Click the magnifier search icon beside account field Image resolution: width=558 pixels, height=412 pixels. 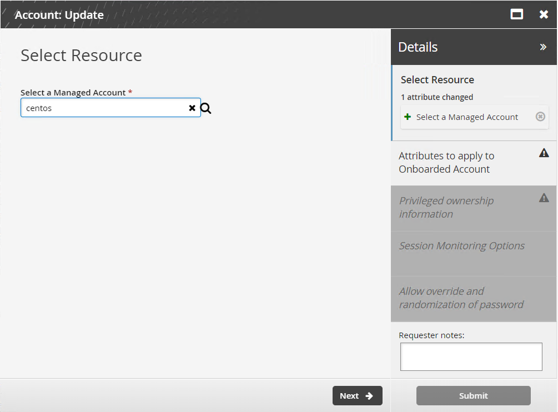coord(206,108)
